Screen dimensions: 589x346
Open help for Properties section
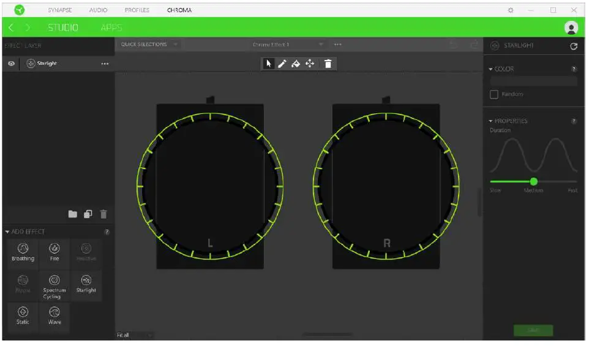(574, 121)
